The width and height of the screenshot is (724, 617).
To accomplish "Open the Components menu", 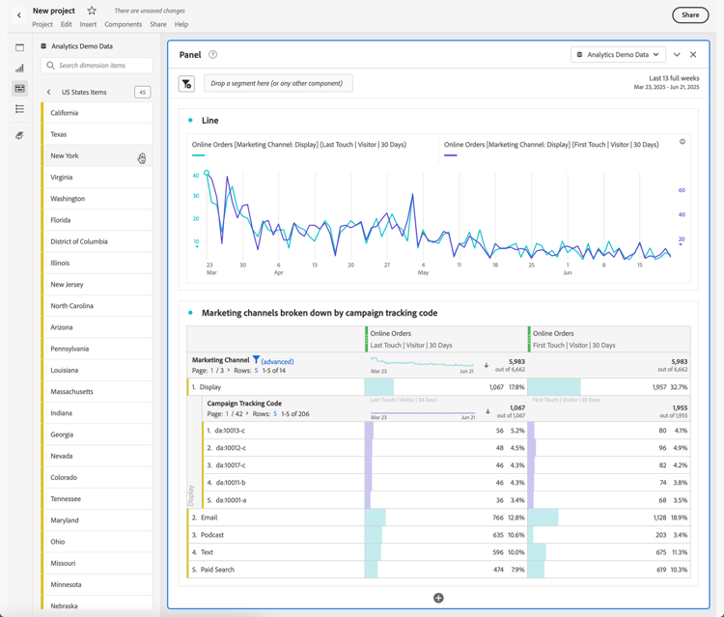I will pos(123,24).
